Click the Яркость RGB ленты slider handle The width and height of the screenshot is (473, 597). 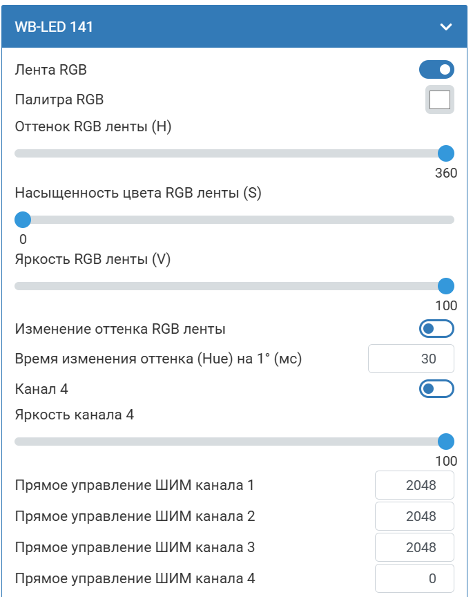446,286
